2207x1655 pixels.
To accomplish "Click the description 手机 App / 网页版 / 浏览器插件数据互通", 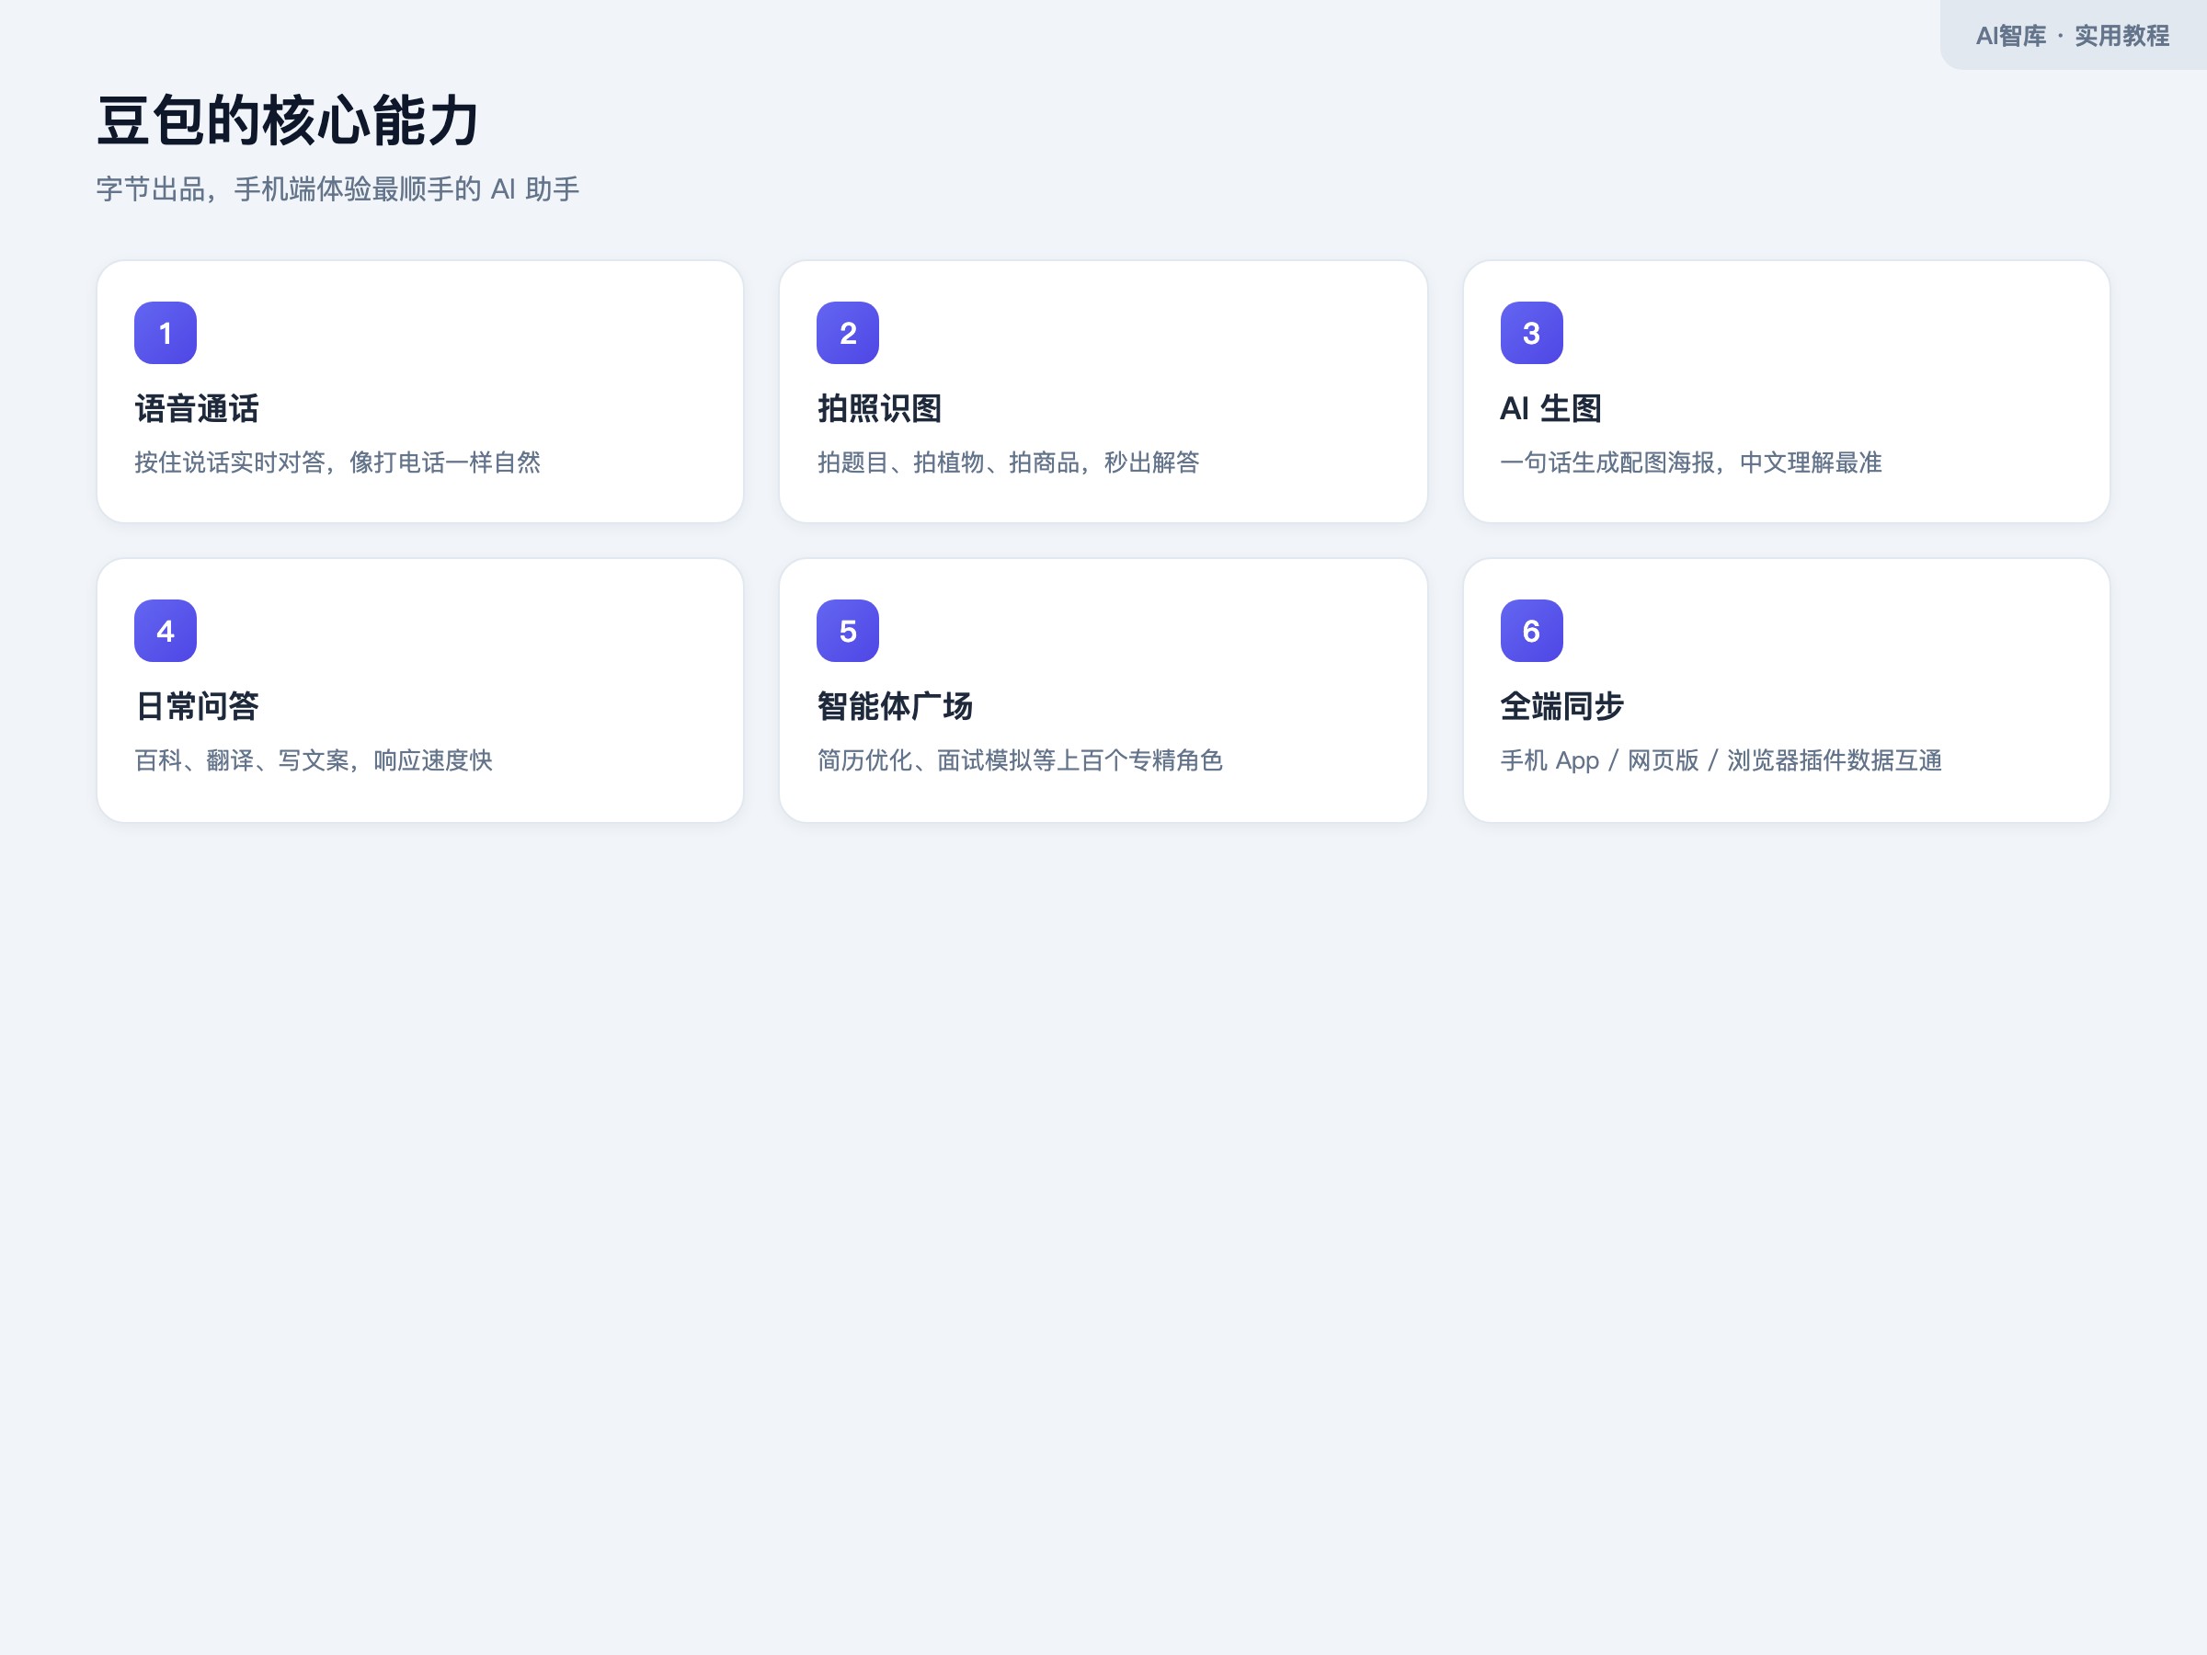I will pos(1721,760).
